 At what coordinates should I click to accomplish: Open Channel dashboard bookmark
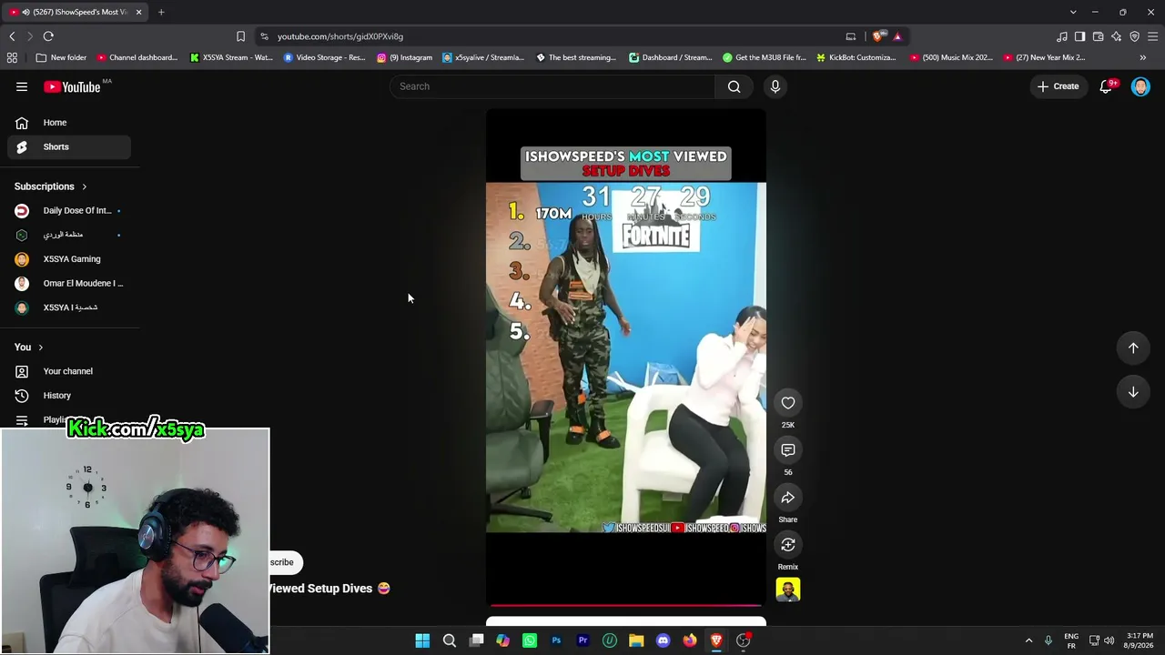tap(137, 57)
